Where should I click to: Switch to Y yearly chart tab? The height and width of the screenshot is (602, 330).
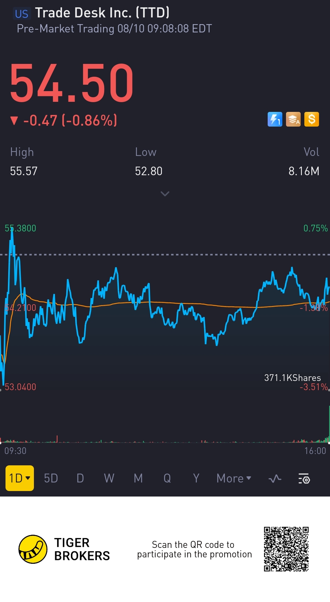tap(196, 478)
